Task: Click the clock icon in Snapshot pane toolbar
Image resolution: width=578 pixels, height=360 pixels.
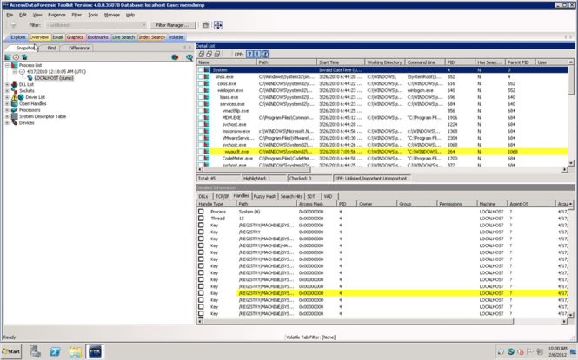Action: click(16, 57)
